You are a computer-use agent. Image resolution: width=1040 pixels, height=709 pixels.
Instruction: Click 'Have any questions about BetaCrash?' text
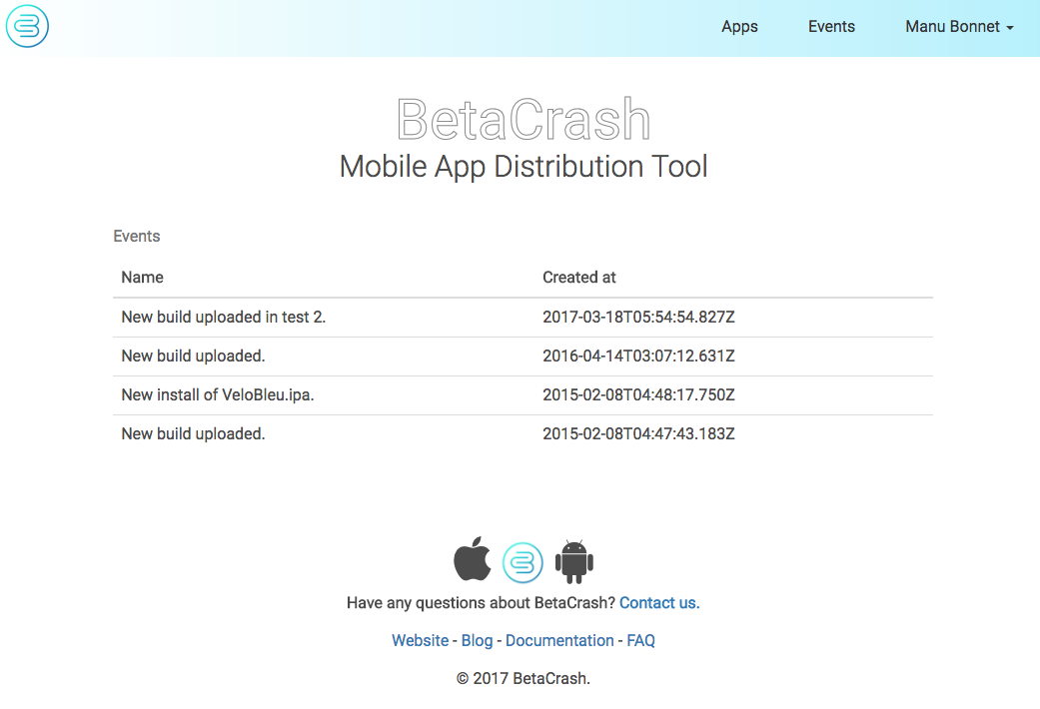(x=482, y=603)
